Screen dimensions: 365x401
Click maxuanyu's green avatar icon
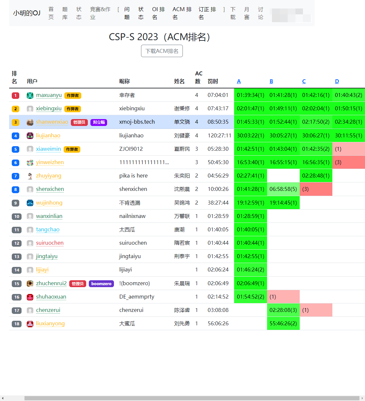30,95
